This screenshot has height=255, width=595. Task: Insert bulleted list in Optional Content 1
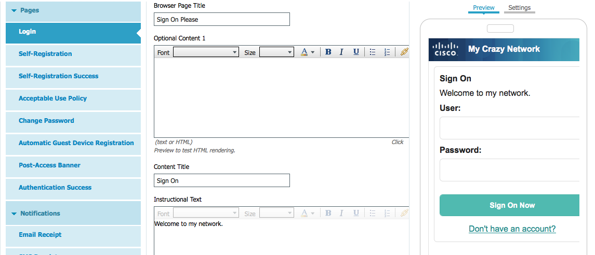(372, 52)
